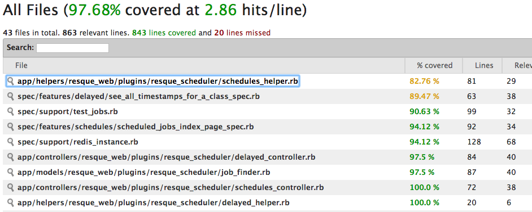Viewport: 532px width, 212px height.
Task: Select 90.63 % coverage value
Action: pyautogui.click(x=424, y=111)
